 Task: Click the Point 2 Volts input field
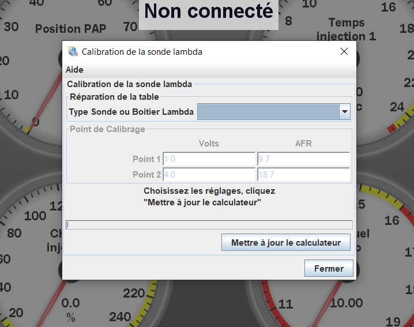(209, 175)
